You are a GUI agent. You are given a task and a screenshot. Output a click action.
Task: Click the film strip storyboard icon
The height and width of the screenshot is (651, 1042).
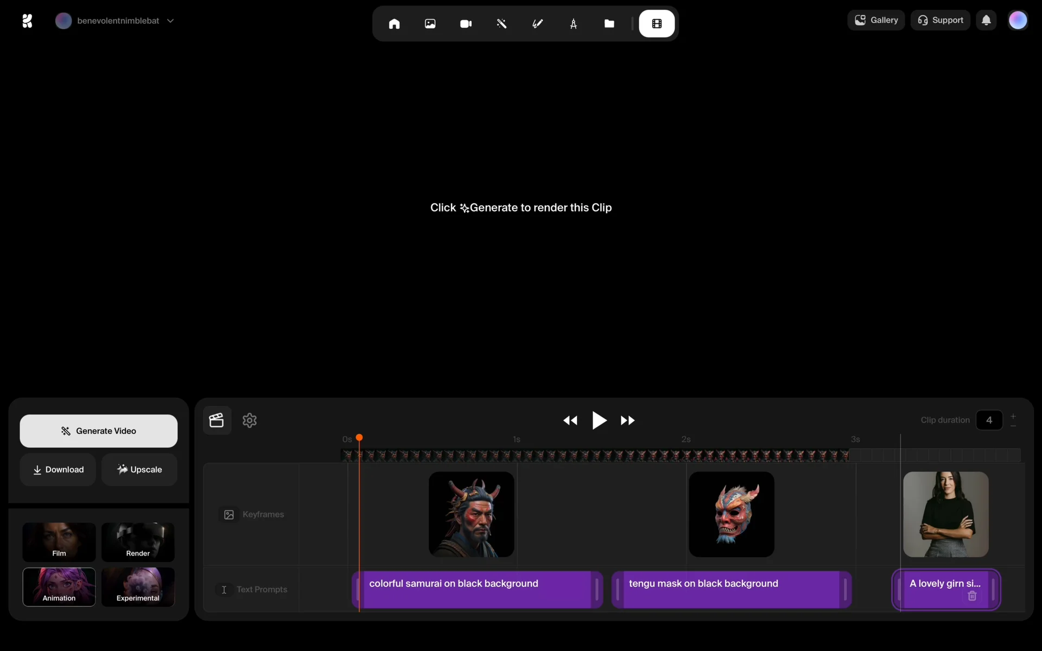[x=657, y=24]
